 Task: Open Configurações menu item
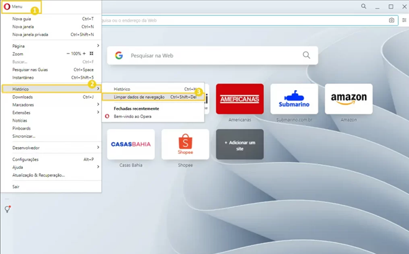coord(51,159)
